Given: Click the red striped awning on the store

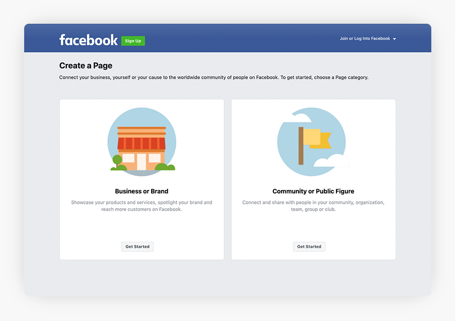Looking at the screenshot, I should pyautogui.click(x=142, y=143).
